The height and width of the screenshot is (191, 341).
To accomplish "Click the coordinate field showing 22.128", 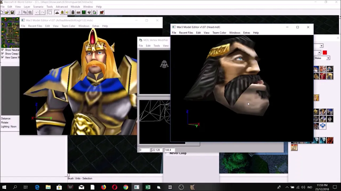I will click(157, 150).
